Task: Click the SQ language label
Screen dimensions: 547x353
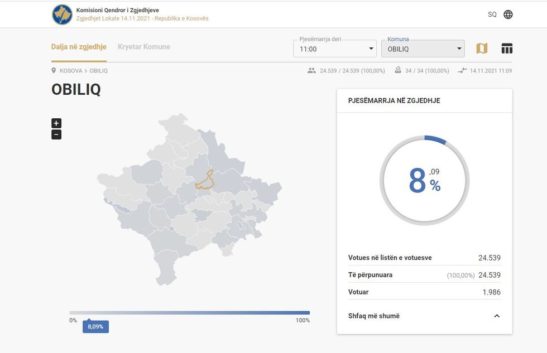Action: [492, 14]
